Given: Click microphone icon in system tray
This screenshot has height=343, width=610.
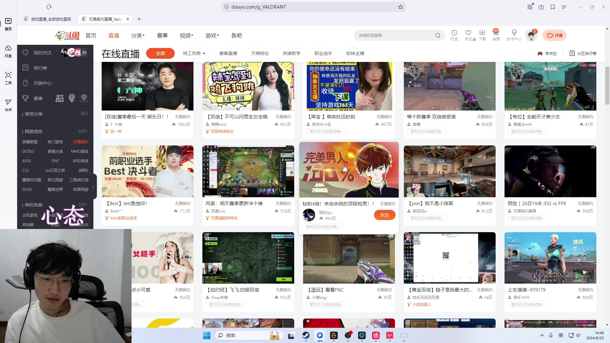Looking at the screenshot, I should [x=551, y=335].
